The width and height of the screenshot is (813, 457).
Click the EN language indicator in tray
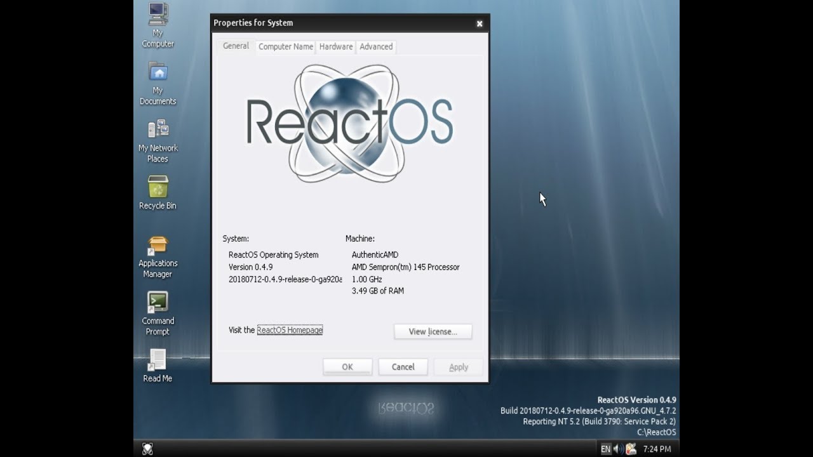[x=605, y=449]
